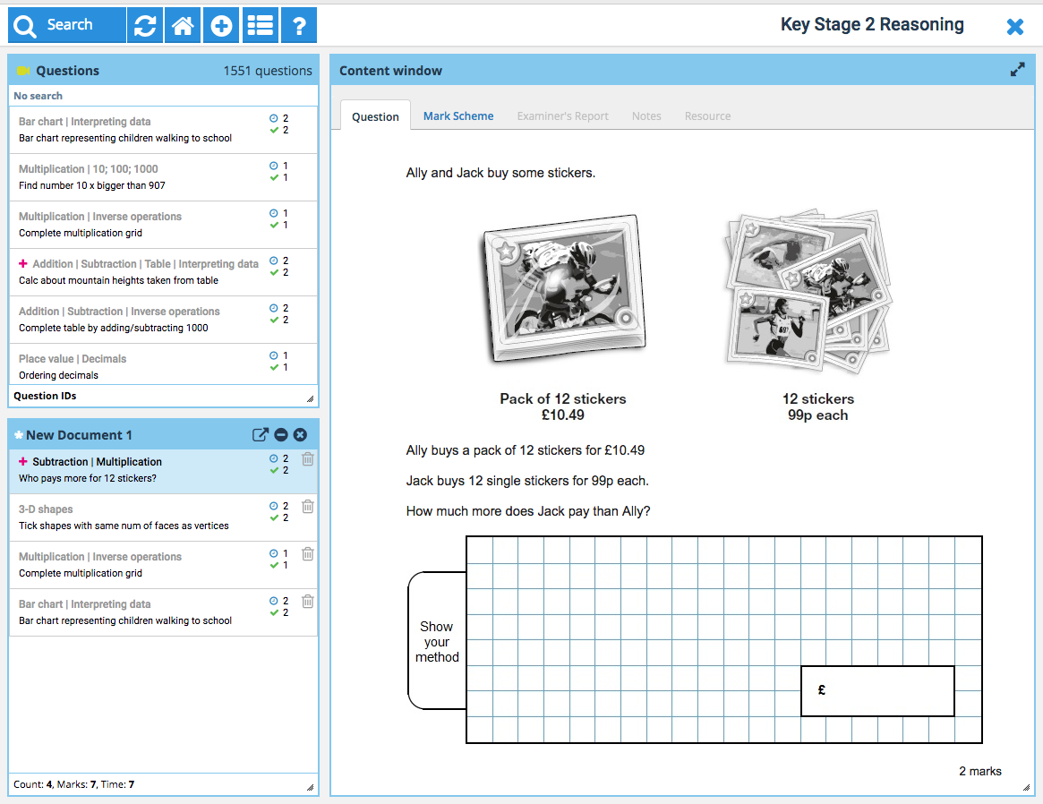Go to home via house icon
This screenshot has height=804, width=1043.
183,26
